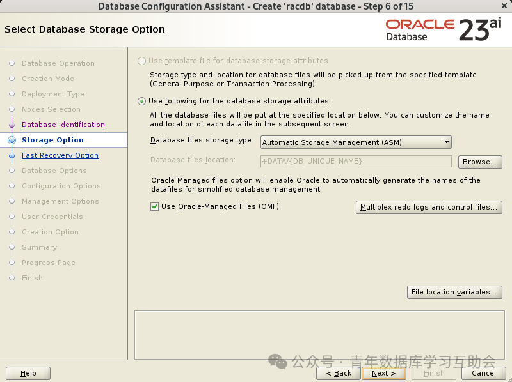
Task: Click the Summary step label
Action: point(40,247)
